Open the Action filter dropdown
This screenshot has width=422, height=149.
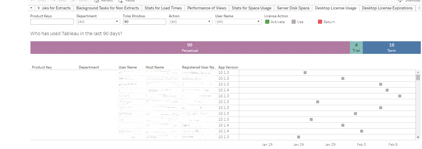point(190,22)
